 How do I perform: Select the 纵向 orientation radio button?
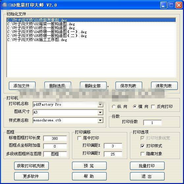(x=114, y=107)
